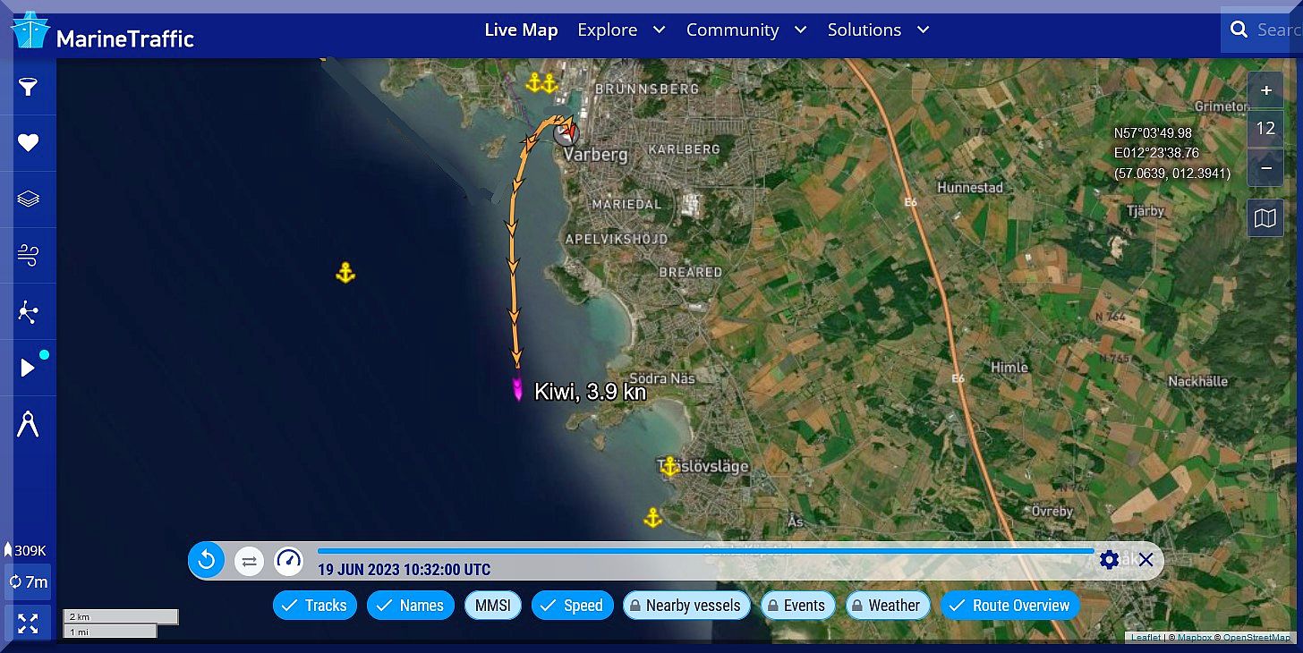Disable the Names display toggle
Viewport: 1303px width, 653px height.
point(410,606)
